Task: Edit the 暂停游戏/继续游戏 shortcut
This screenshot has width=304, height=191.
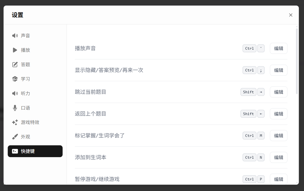Action: click(279, 179)
